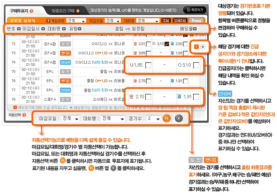This screenshot has height=196, width=277.
Task: Click the 메모하기 button
Action: [195, 10]
